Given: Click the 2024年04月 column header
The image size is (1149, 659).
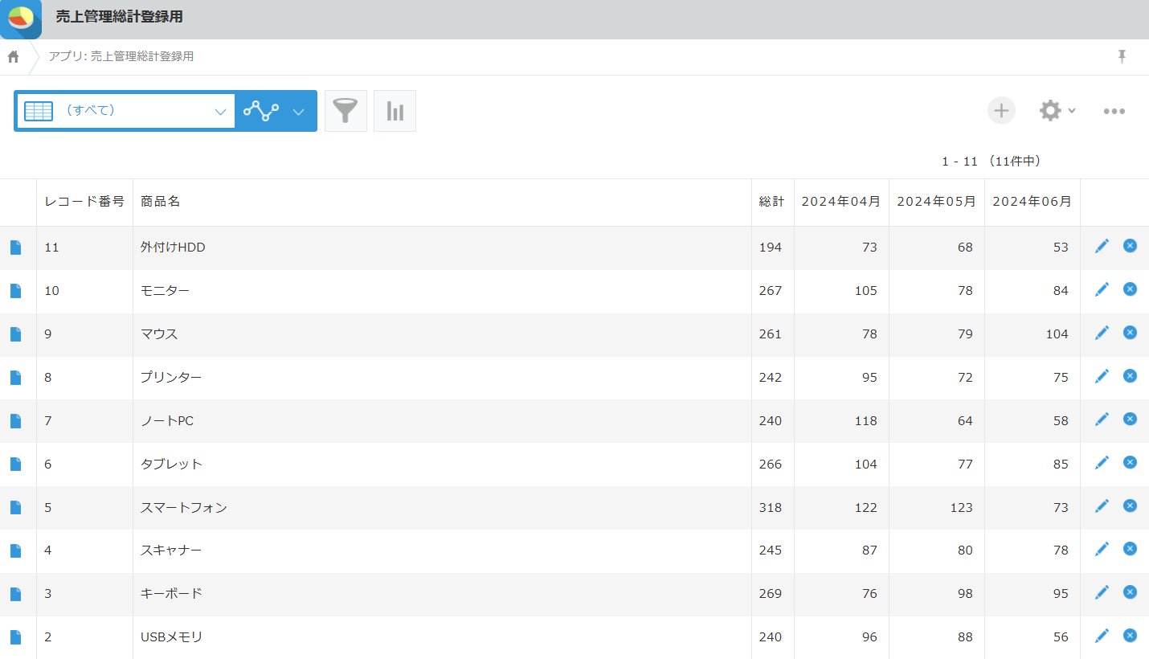Looking at the screenshot, I should tap(840, 202).
